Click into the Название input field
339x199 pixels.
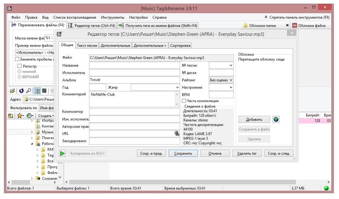pos(134,65)
